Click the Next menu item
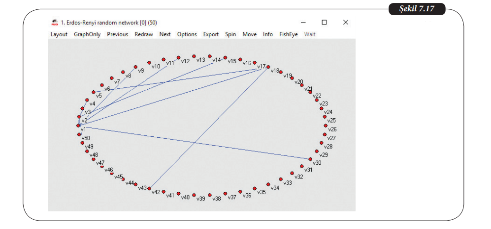The image size is (491, 229). [x=165, y=34]
